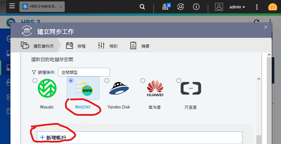This screenshot has width=281, height=144.
Task: Click 新增帳戶 to add an account
Action: 53,137
